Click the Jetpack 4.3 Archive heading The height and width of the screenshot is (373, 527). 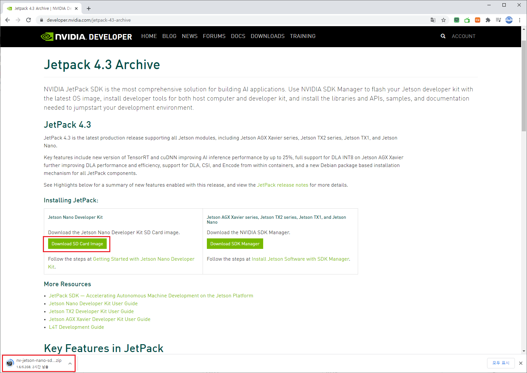102,65
